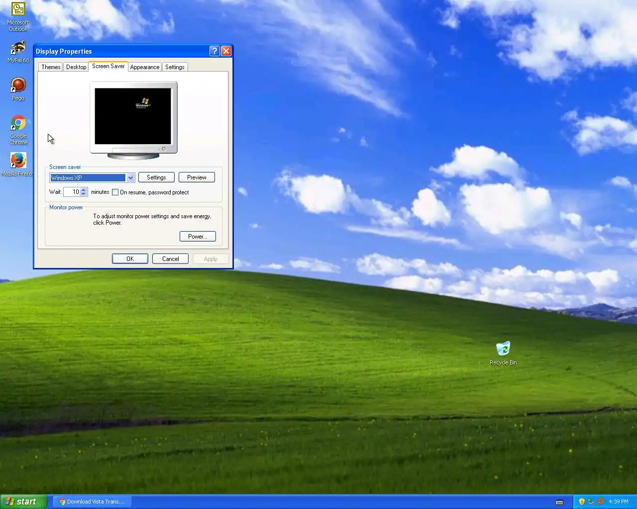637x509 pixels.
Task: Select the Screen Saver tab
Action: click(x=108, y=66)
